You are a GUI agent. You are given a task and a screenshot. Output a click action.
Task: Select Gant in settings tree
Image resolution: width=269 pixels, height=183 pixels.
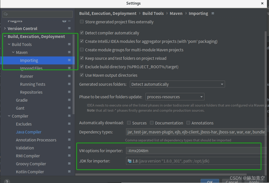coord(20,108)
